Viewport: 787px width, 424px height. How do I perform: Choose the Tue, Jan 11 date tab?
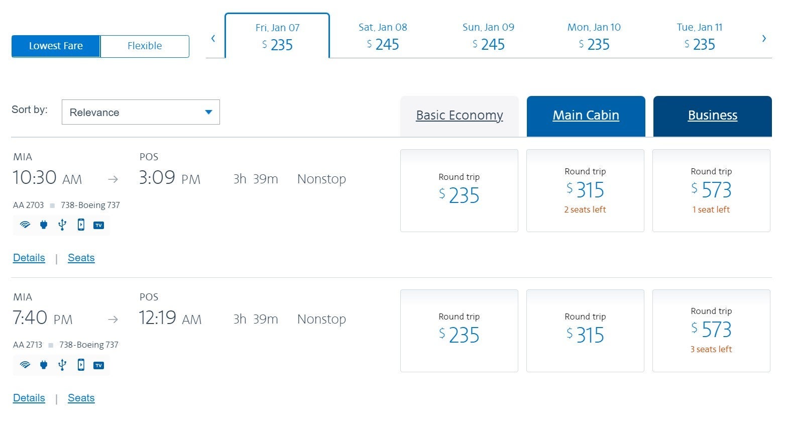point(699,37)
